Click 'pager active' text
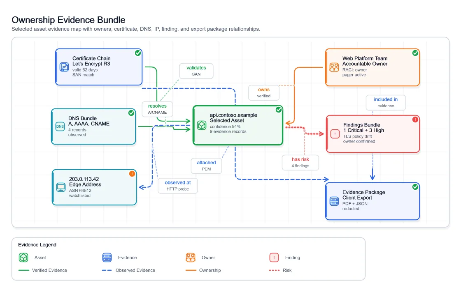The image size is (461, 292). pyautogui.click(x=354, y=75)
